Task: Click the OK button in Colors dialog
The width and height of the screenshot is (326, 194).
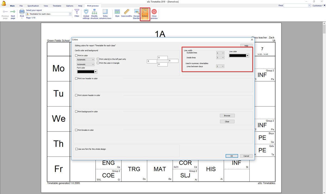Action: pos(232,156)
